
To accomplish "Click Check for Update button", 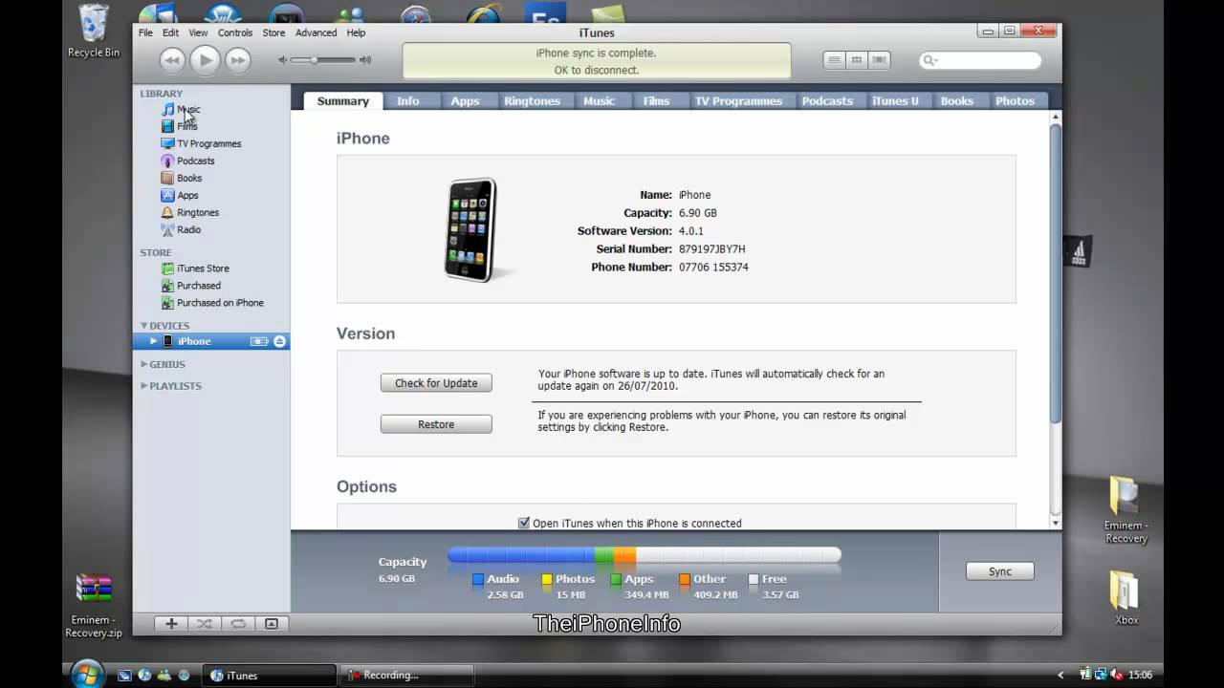I will coord(436,383).
